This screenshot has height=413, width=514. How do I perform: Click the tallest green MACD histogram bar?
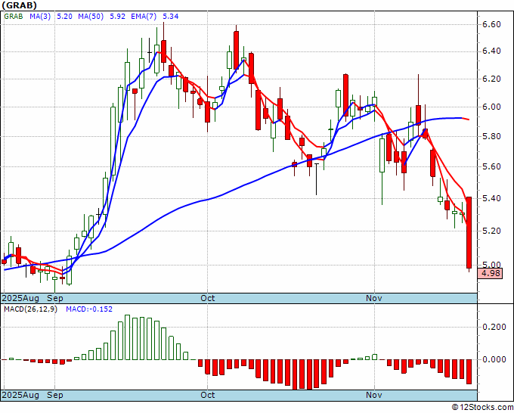point(128,337)
